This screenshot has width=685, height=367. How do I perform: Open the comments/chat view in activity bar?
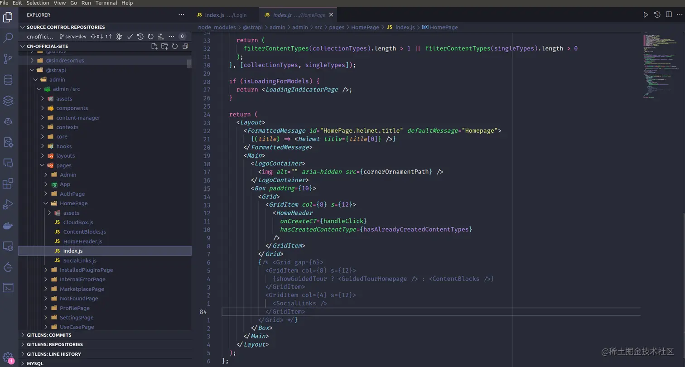pos(8,163)
